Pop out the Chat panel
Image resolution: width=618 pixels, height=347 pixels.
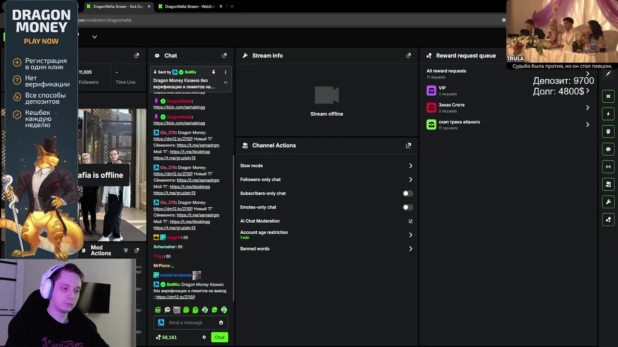coord(224,55)
